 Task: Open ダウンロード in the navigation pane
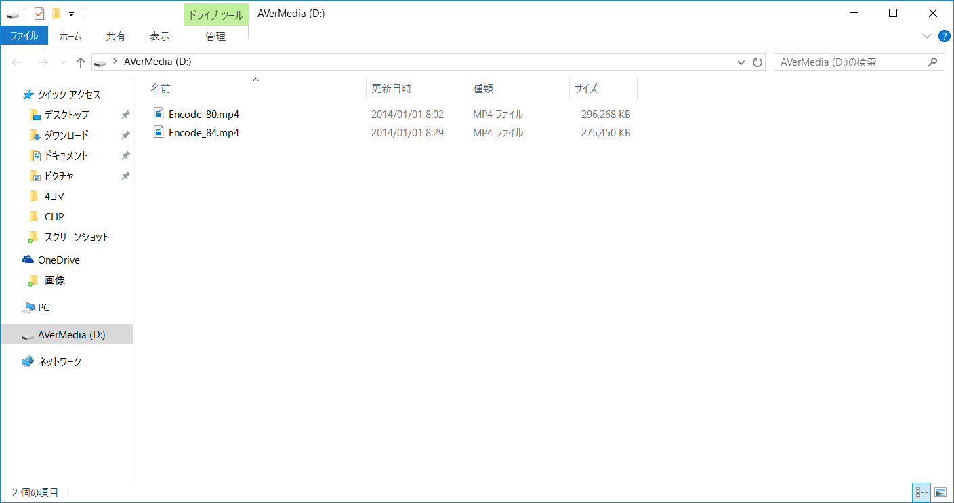(x=66, y=135)
